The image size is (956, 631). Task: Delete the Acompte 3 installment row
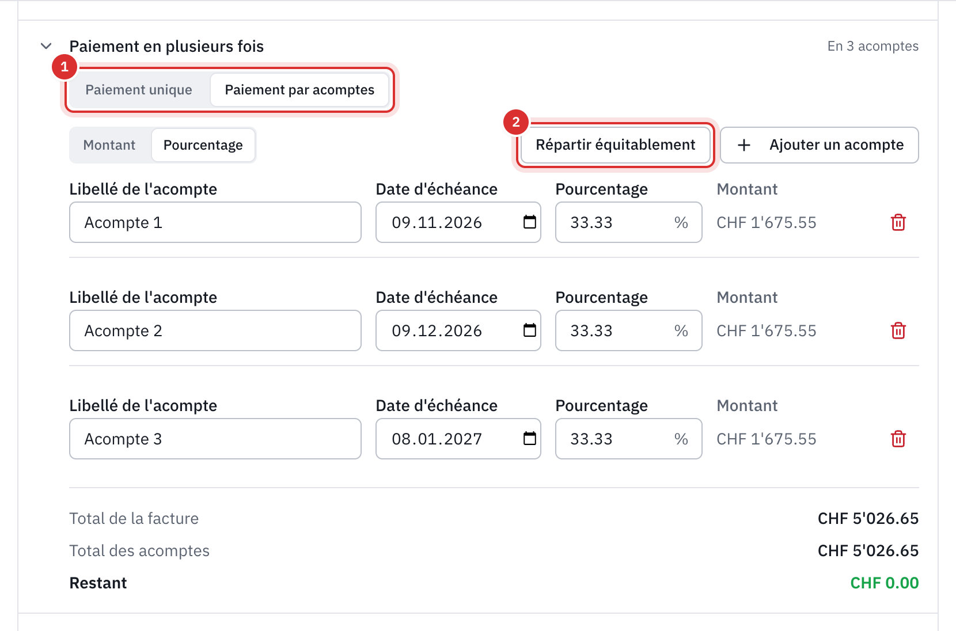point(898,439)
